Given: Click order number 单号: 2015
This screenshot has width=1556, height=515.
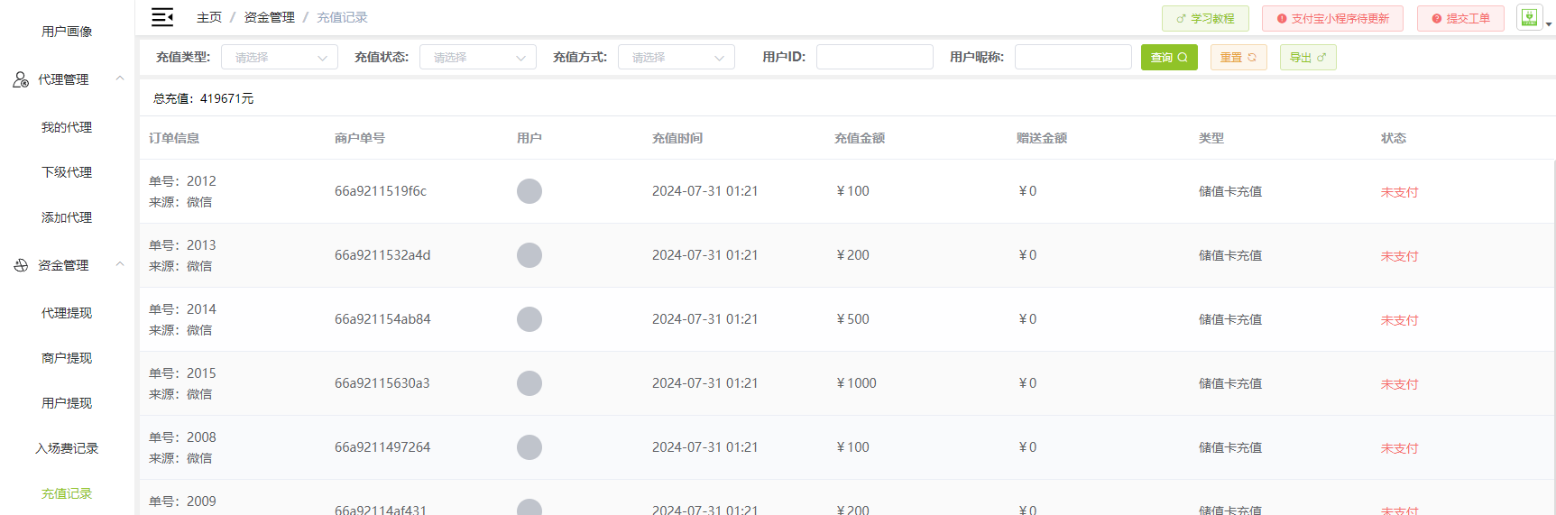Looking at the screenshot, I should [x=182, y=373].
